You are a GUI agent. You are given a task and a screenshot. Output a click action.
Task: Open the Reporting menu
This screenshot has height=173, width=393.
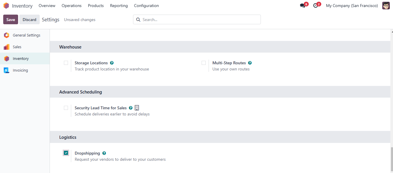(x=119, y=6)
